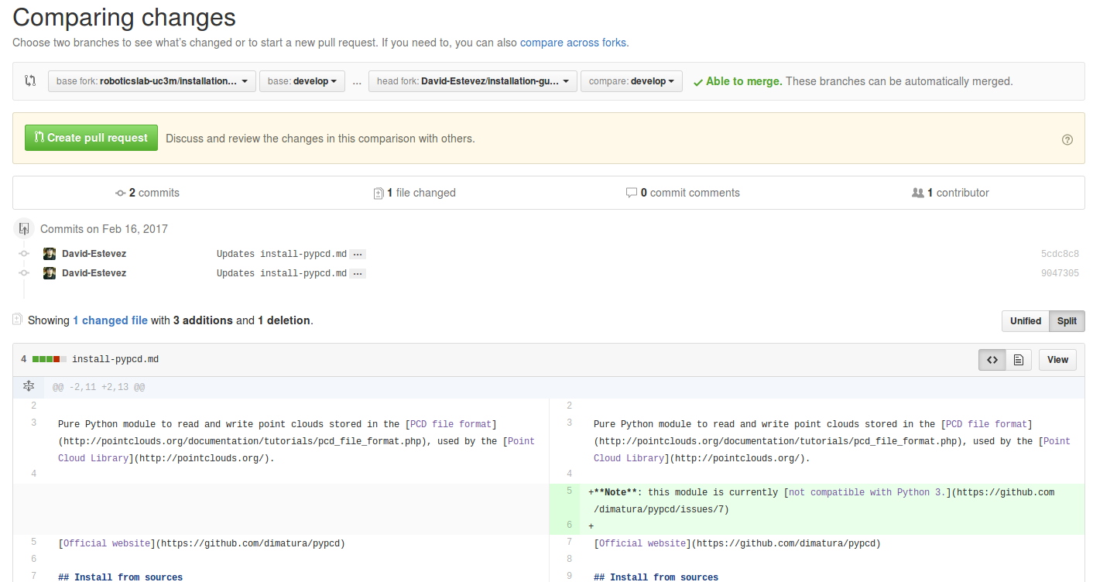Open the head fork David-Estevez dropdown
The height and width of the screenshot is (582, 1093).
click(472, 81)
